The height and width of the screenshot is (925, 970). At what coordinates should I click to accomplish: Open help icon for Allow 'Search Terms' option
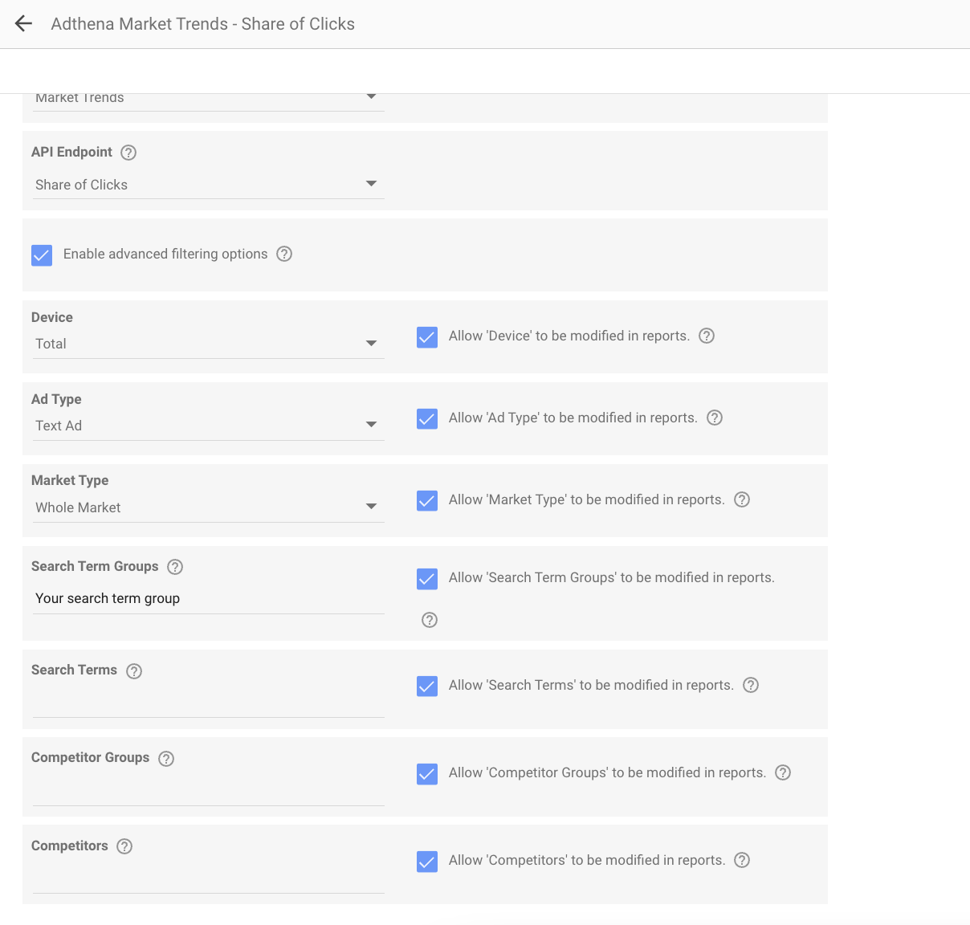click(x=751, y=685)
